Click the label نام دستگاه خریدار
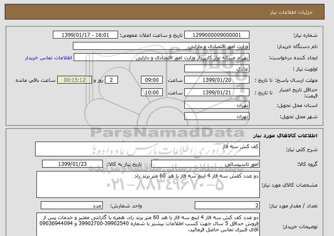The image size is (334, 236). (297, 46)
